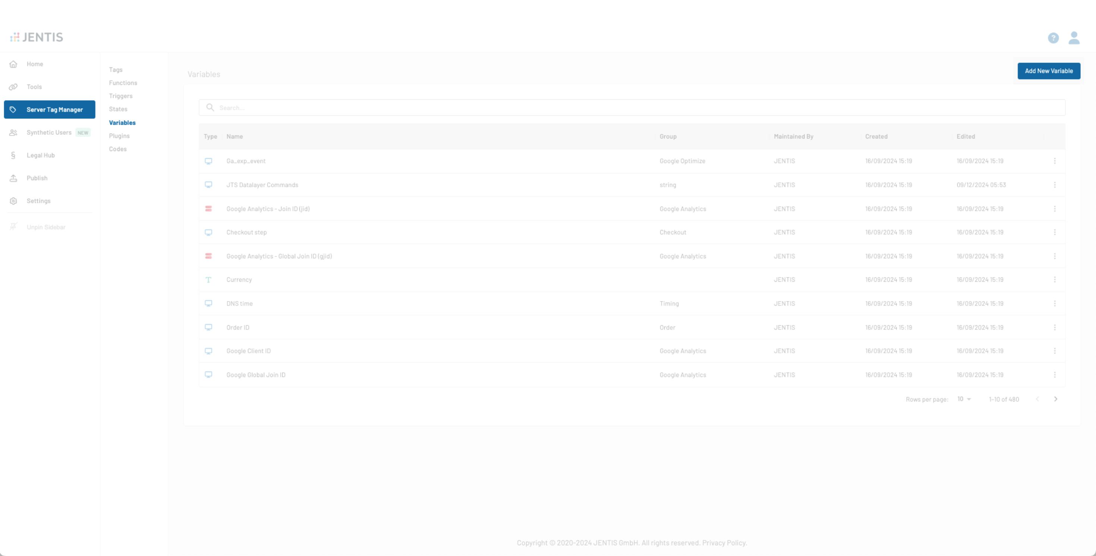1096x556 pixels.
Task: Expand the Rows per page dropdown
Action: [964, 399]
